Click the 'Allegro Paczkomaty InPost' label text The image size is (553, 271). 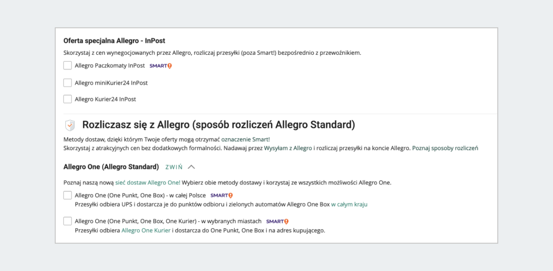click(x=110, y=66)
